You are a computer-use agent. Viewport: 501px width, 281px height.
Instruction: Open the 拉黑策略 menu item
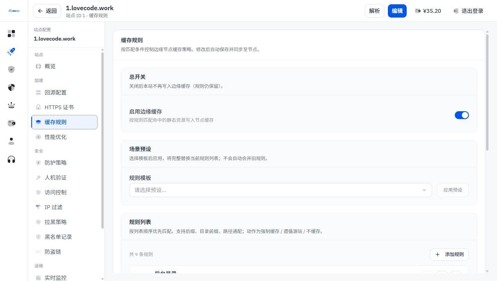pyautogui.click(x=64, y=222)
